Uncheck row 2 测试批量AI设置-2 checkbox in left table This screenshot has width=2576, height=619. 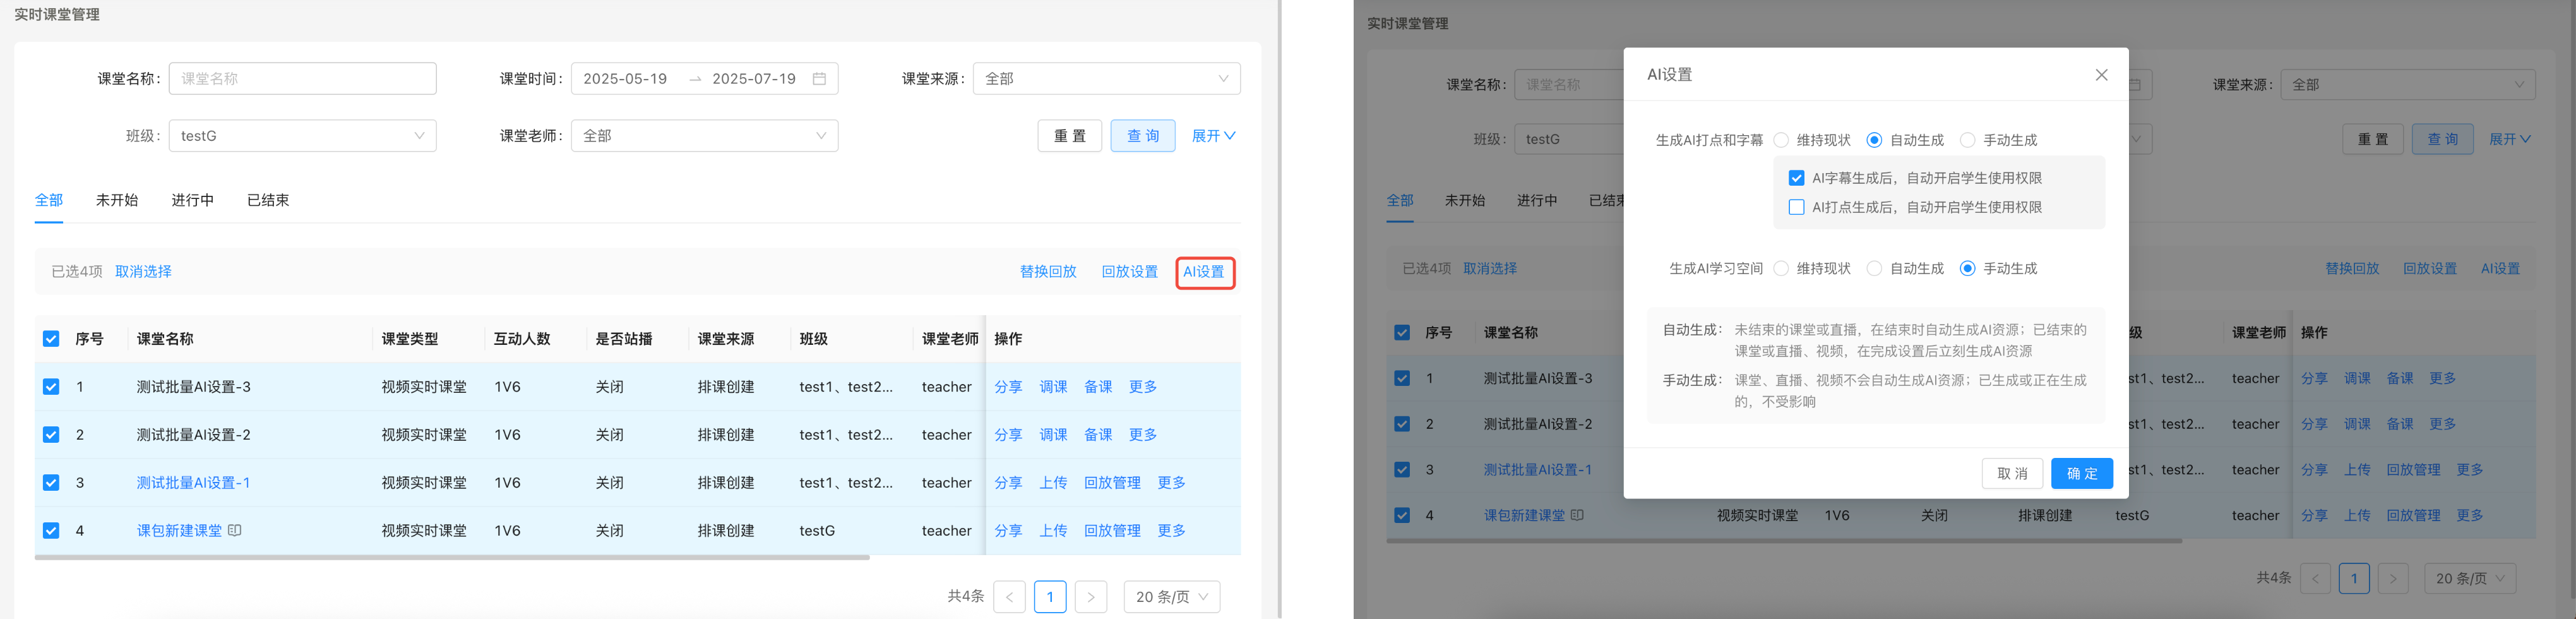tap(51, 435)
